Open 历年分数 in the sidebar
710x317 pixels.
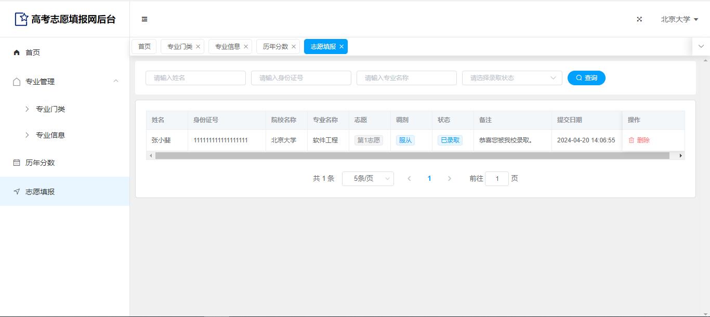(40, 163)
